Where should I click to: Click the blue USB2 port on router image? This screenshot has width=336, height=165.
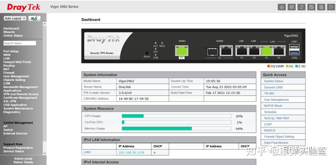294,53
